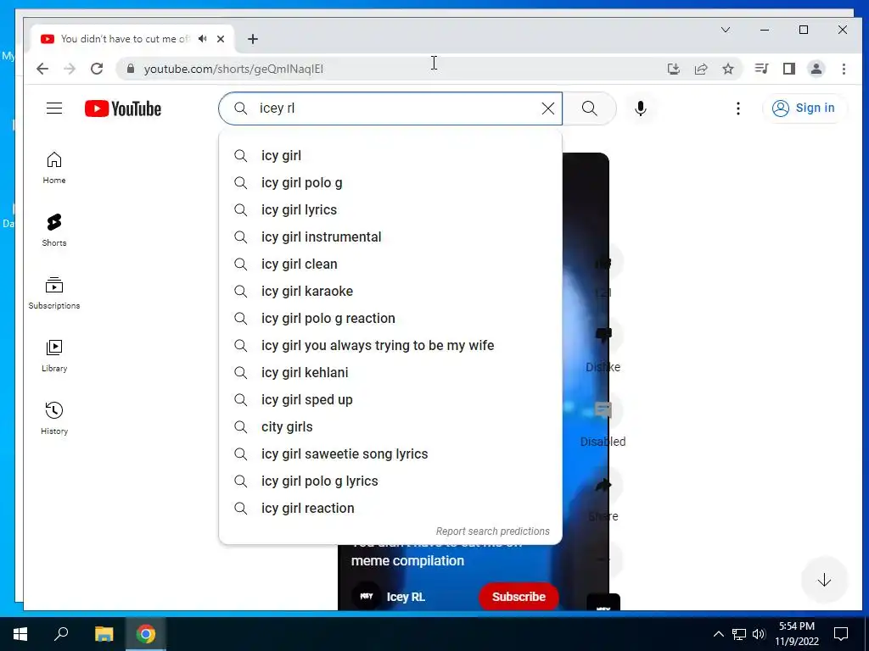Screen dimensions: 869x651
Task: Open File Explorer from the taskbar
Action: (x=104, y=634)
